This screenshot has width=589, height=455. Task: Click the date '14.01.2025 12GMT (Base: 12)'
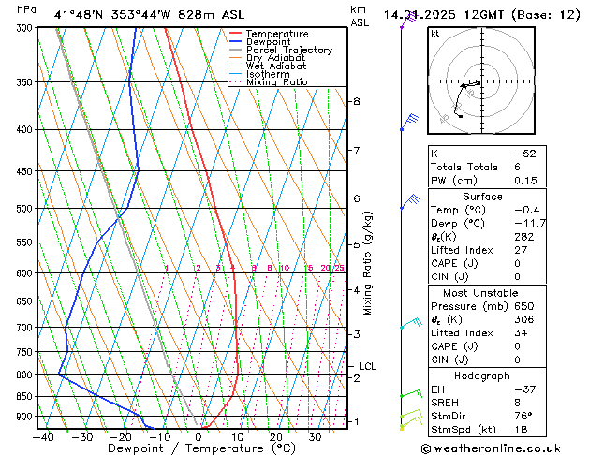point(481,15)
